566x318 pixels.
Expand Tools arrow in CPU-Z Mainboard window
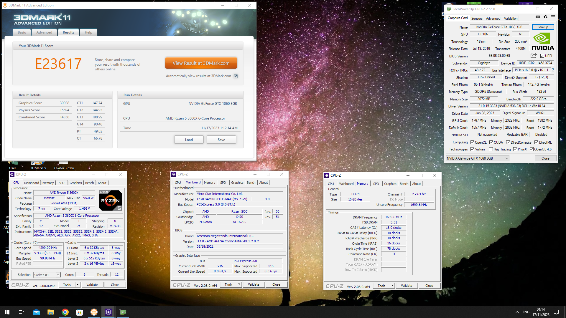(x=239, y=284)
